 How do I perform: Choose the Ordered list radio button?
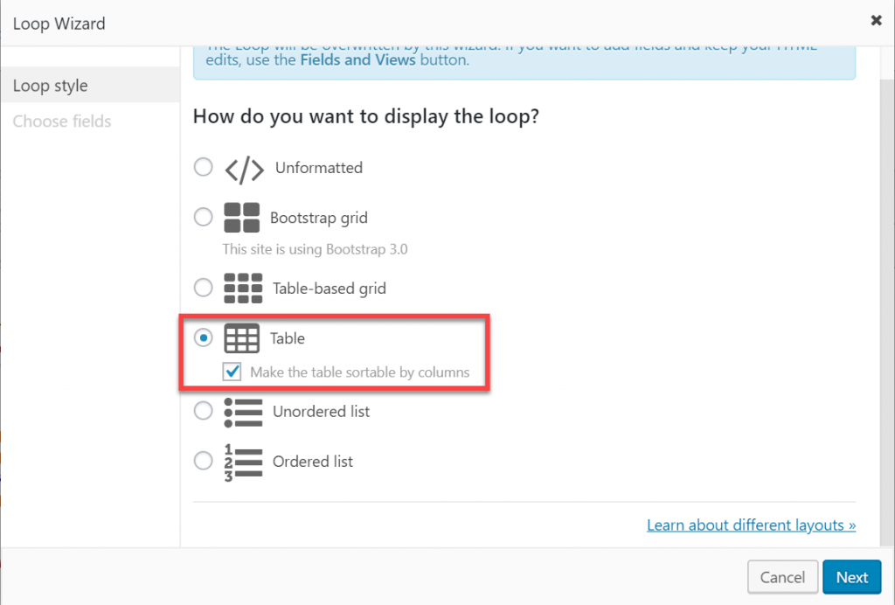[x=204, y=460]
